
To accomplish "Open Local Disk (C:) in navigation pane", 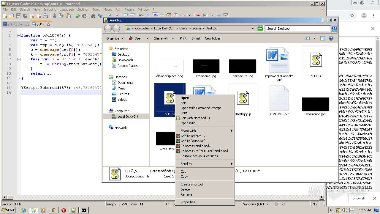I will (x=128, y=117).
